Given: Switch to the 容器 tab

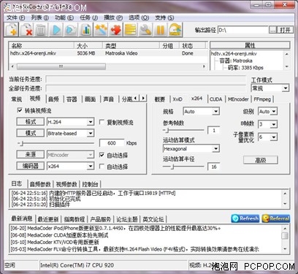Looking at the screenshot, I should click(x=72, y=99).
